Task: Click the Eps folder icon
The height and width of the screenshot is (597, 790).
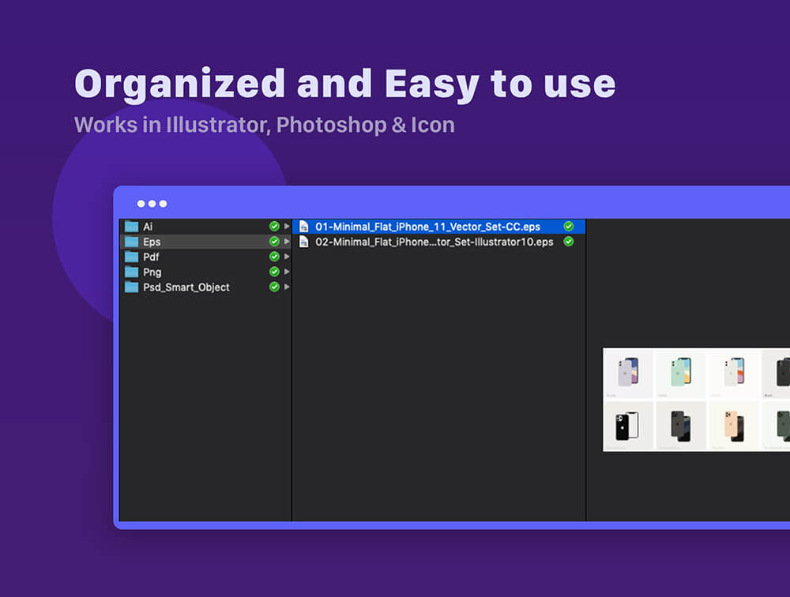Action: (131, 242)
